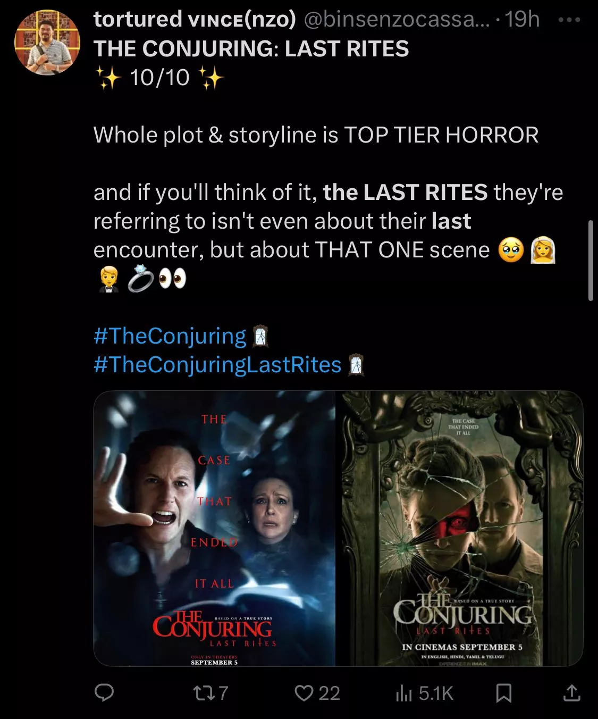This screenshot has height=719, width=598.
Task: Tap the repost count number 7
Action: tap(223, 692)
